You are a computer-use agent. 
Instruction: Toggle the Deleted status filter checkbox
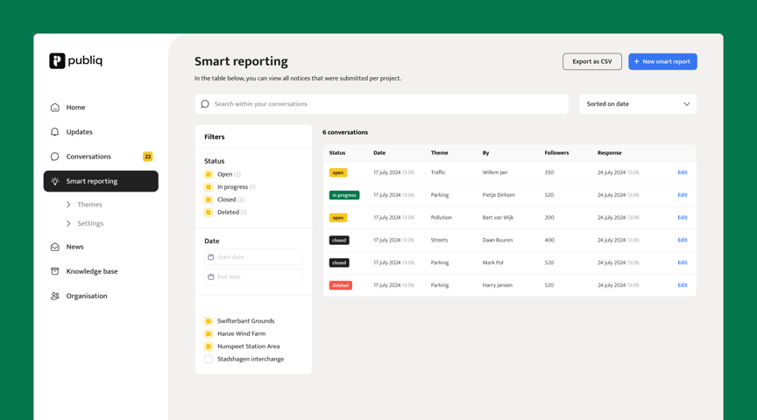coord(209,212)
